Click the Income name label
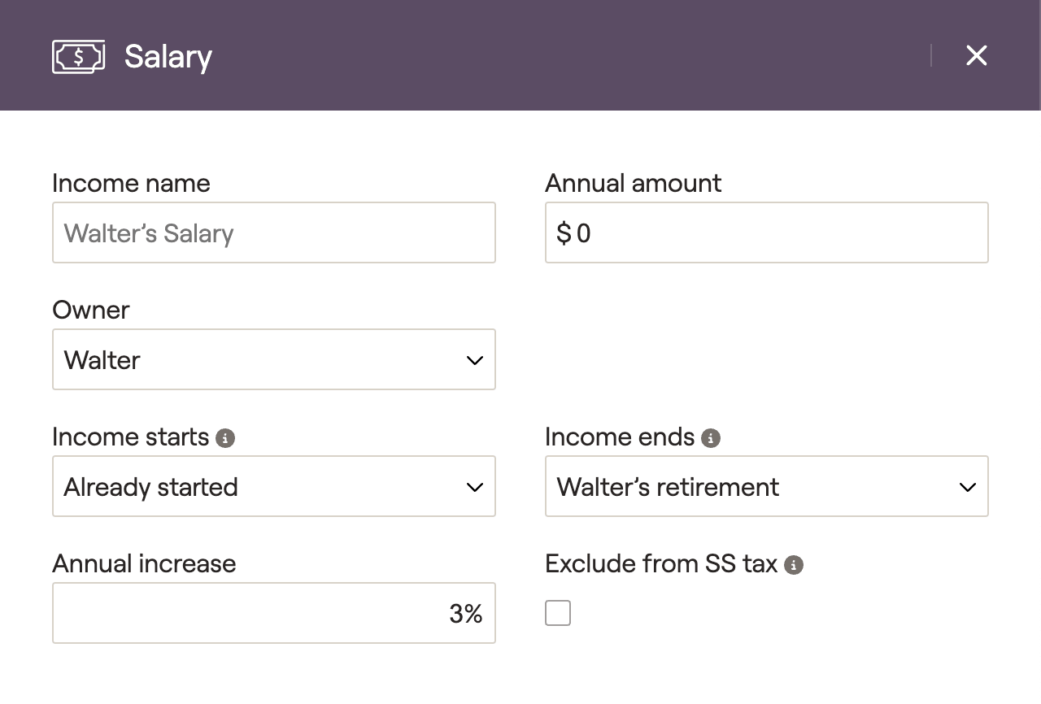The width and height of the screenshot is (1041, 704). click(131, 183)
